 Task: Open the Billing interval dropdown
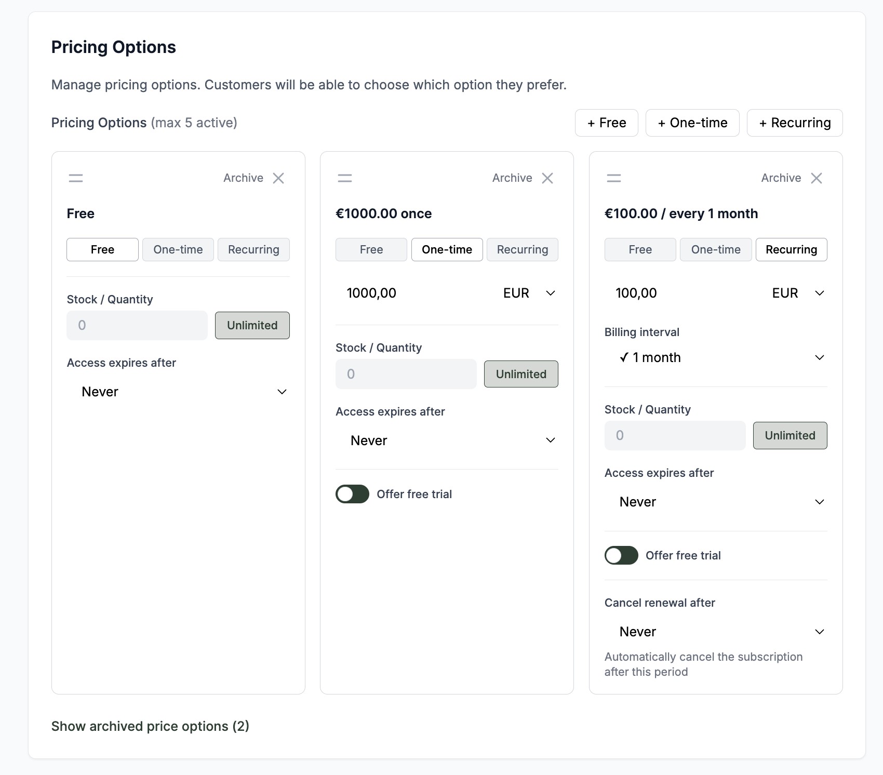coord(716,357)
